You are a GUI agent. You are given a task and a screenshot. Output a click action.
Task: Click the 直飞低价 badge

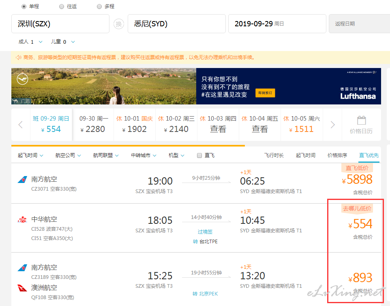(357, 168)
